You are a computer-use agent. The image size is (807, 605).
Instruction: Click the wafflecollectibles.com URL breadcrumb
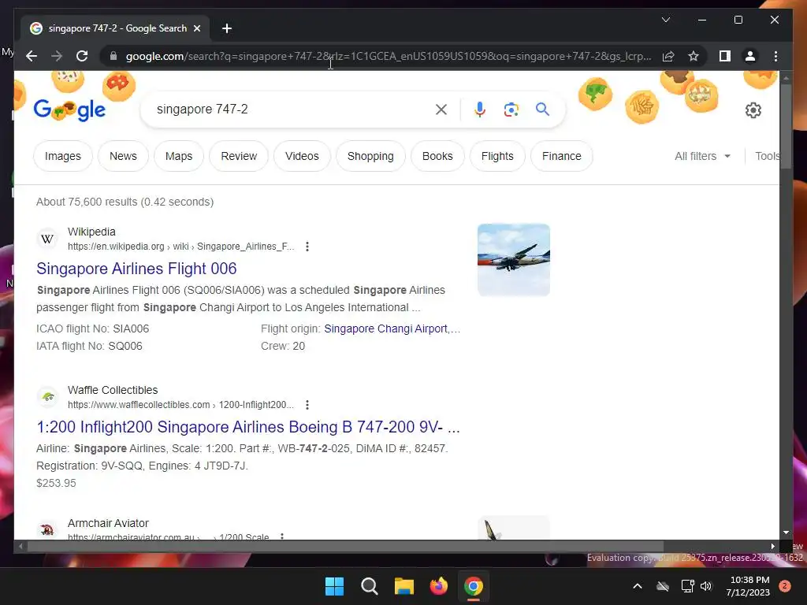pyautogui.click(x=180, y=405)
